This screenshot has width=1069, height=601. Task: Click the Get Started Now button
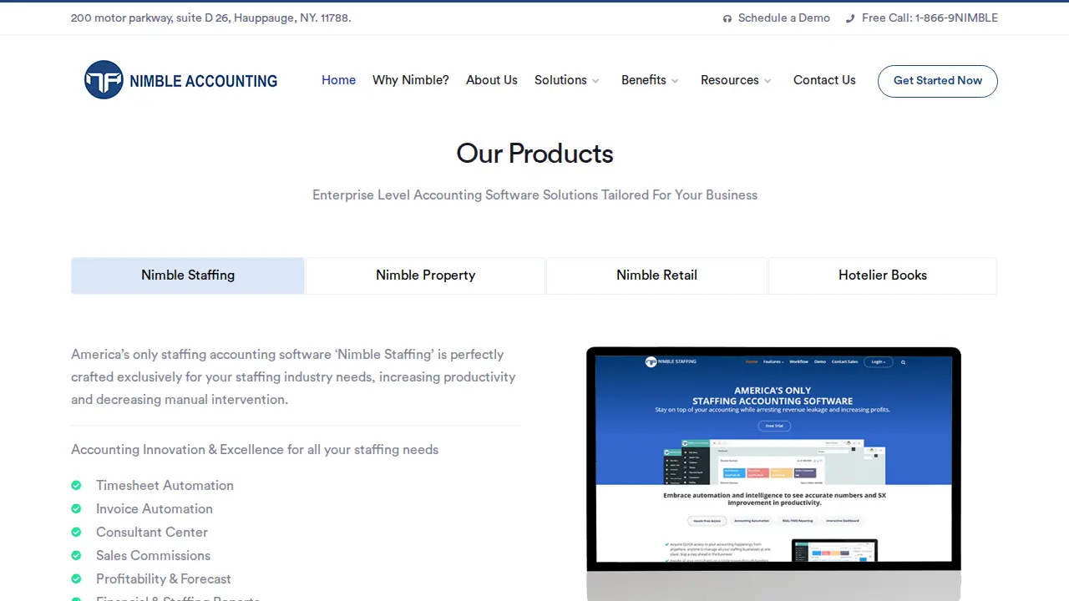point(938,81)
